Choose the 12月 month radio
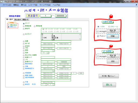The width and height of the screenshot is (138, 103). click(74, 32)
